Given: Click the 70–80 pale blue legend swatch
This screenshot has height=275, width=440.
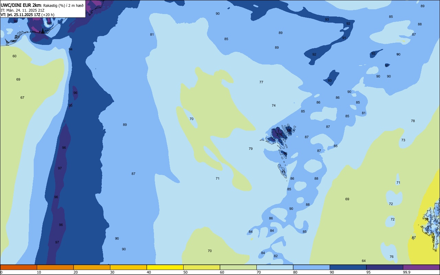Looking at the screenshot, I should coord(275,267).
